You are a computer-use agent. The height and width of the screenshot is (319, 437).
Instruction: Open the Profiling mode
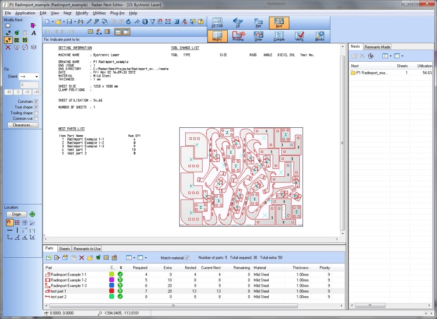[x=238, y=35]
